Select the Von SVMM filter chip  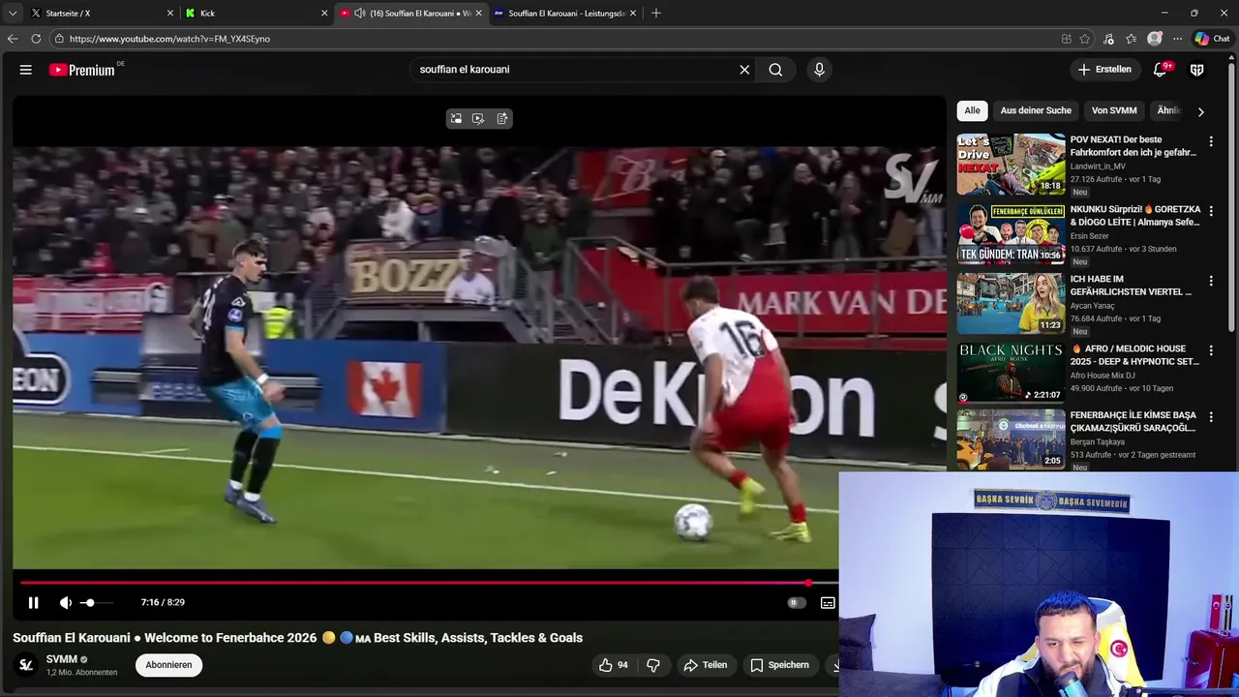pos(1114,110)
